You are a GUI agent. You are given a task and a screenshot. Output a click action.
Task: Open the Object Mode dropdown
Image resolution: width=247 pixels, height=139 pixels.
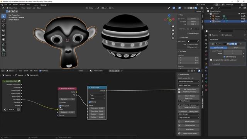tap(13, 8)
